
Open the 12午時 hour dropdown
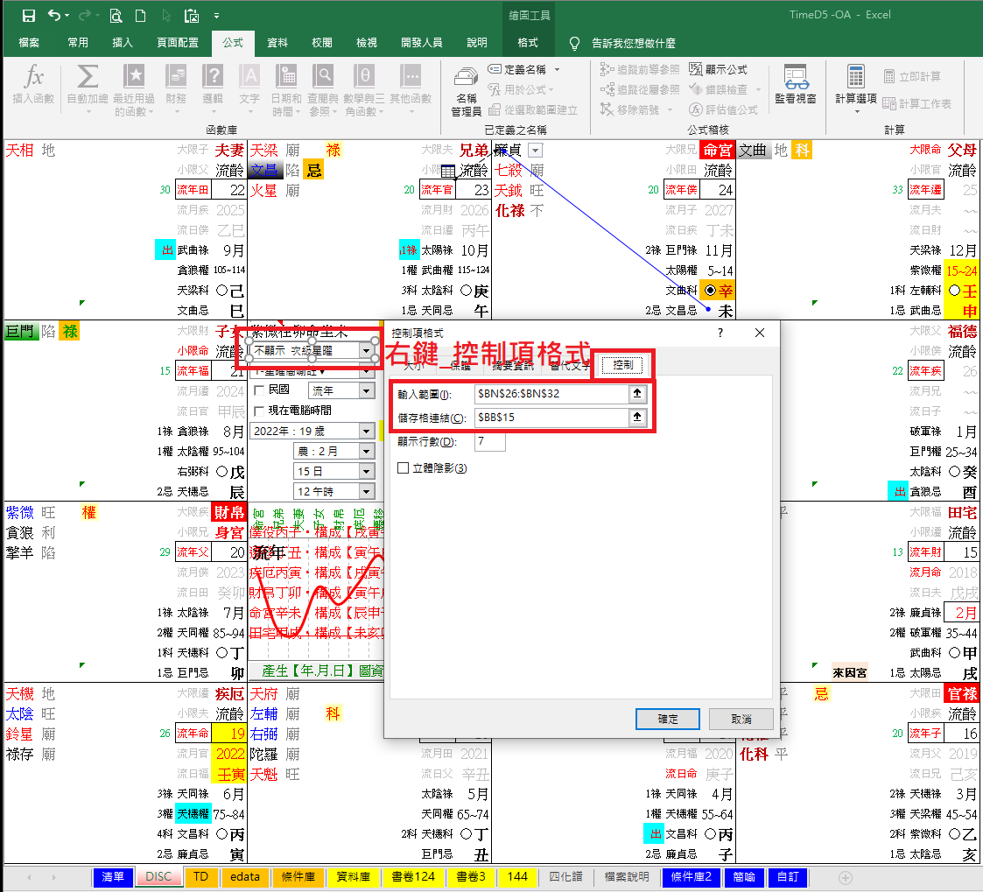[368, 491]
